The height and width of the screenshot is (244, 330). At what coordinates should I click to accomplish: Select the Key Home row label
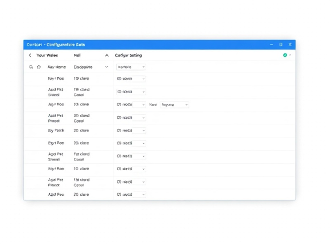coord(57,67)
